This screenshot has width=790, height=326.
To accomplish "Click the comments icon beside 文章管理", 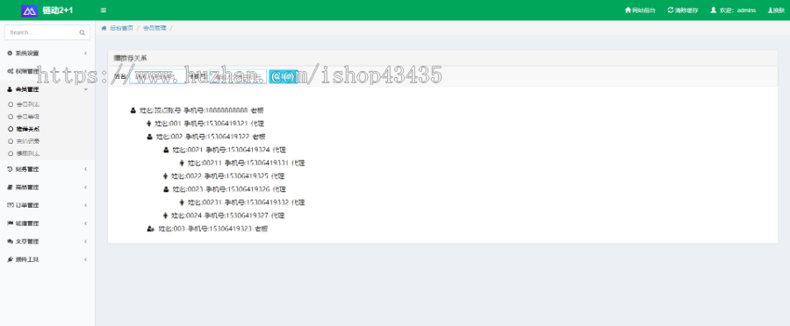I will pyautogui.click(x=10, y=242).
